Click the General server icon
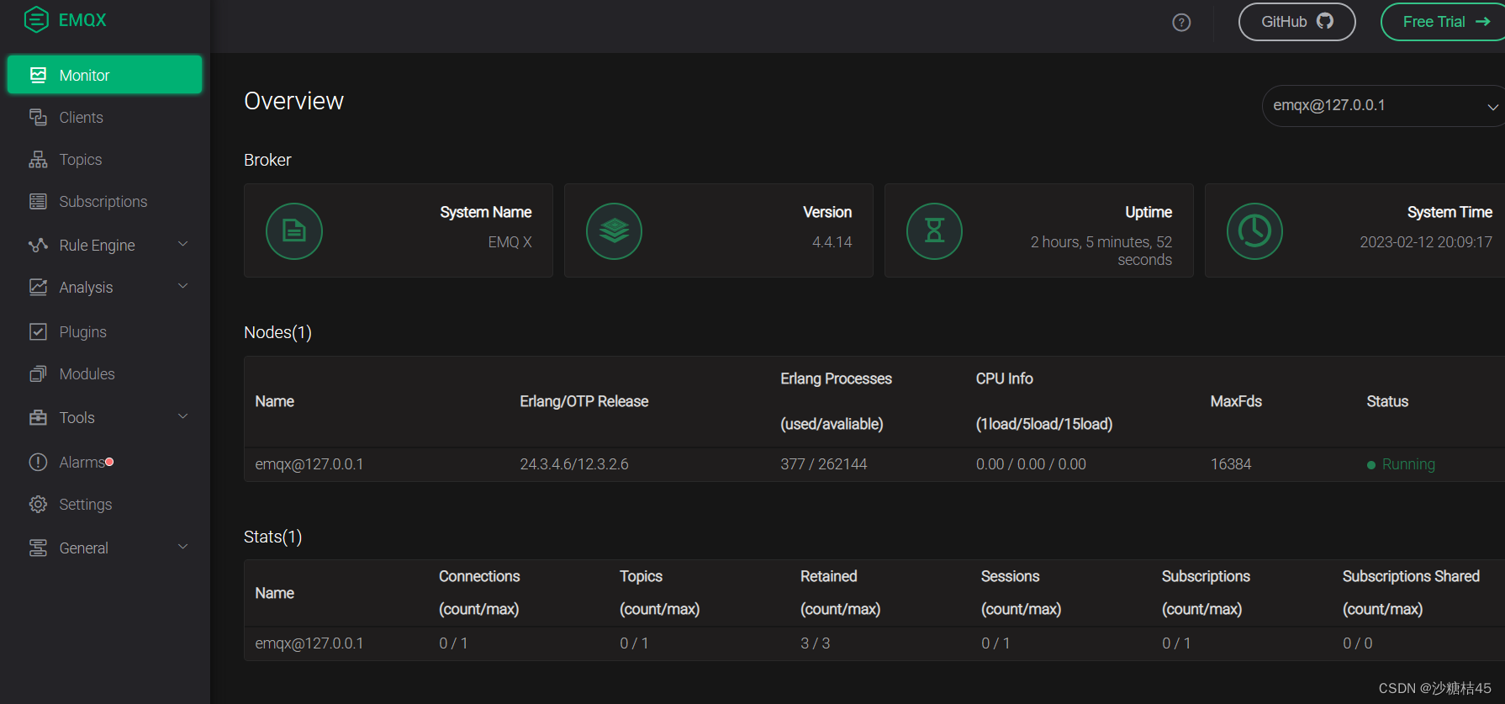 click(38, 548)
